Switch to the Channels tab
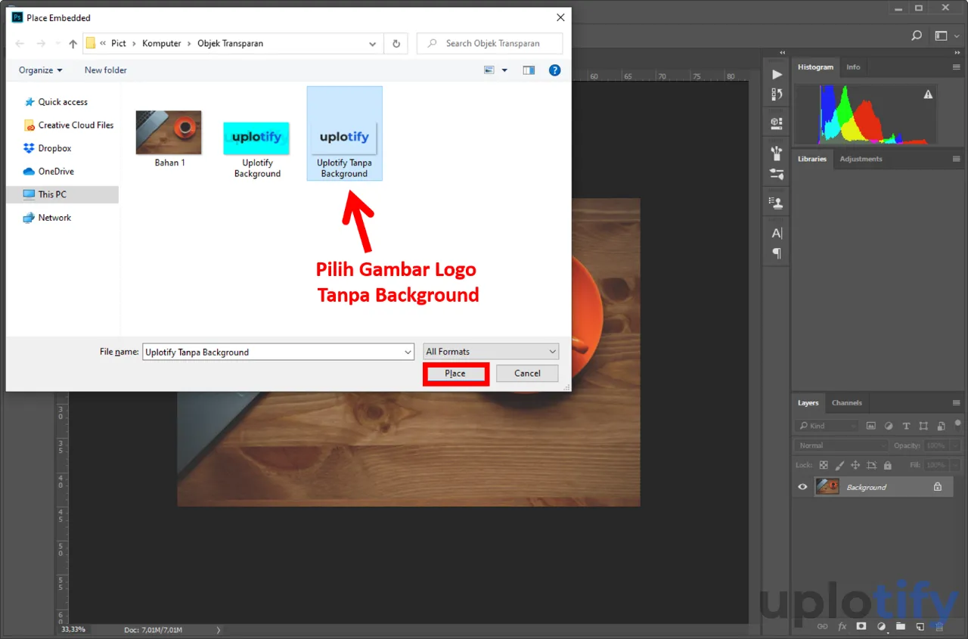This screenshot has width=968, height=639. pyautogui.click(x=846, y=403)
